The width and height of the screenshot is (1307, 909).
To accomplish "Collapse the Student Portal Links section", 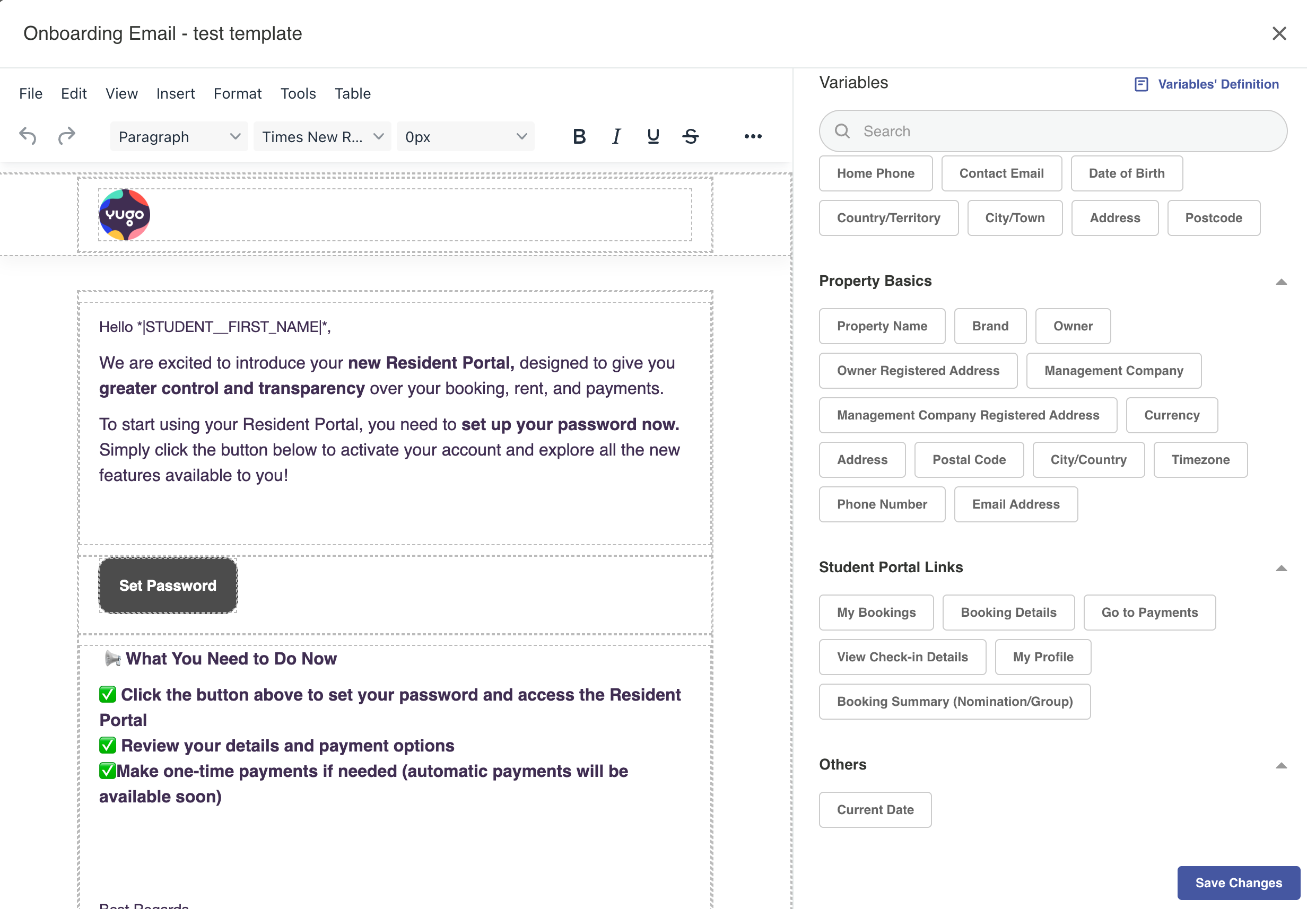I will click(1281, 568).
